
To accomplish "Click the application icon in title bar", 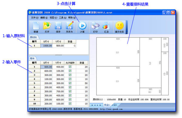I will [30, 12].
